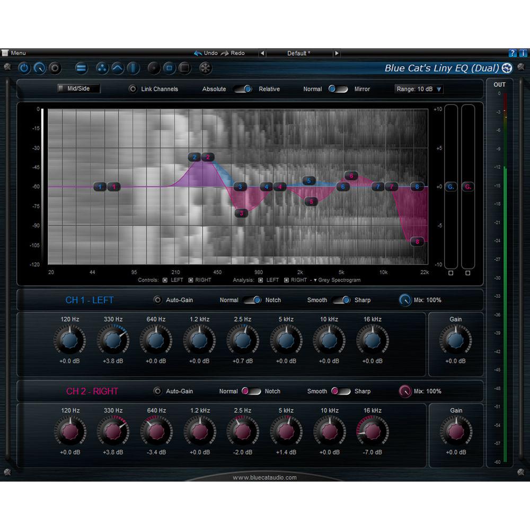The height and width of the screenshot is (530, 530).
Task: Click the freeze snowflake icon in the toolbar
Action: [x=205, y=68]
